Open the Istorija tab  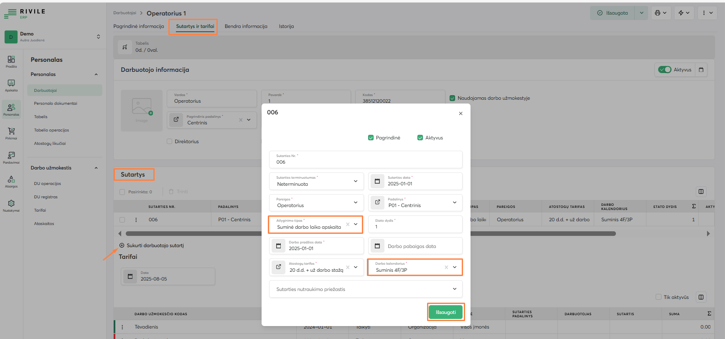286,26
